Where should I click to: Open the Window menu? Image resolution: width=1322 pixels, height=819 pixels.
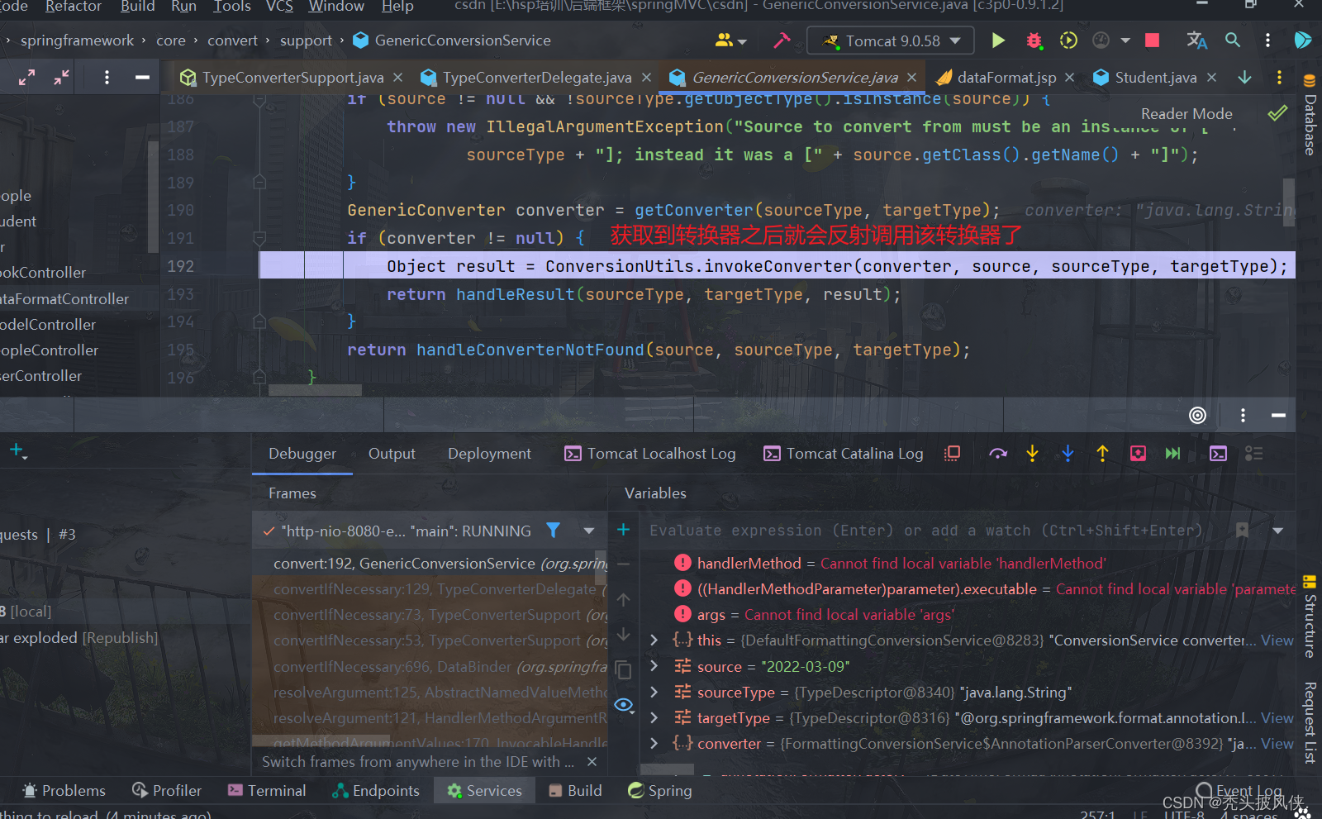[x=336, y=7]
